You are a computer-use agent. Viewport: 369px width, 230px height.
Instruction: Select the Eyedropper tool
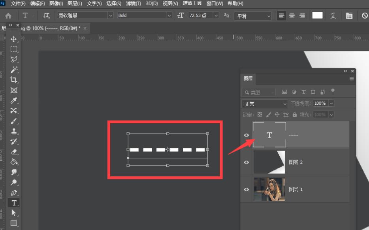coord(14,100)
